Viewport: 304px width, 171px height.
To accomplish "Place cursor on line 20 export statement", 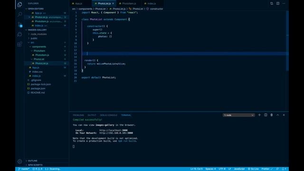I will tap(99, 77).
